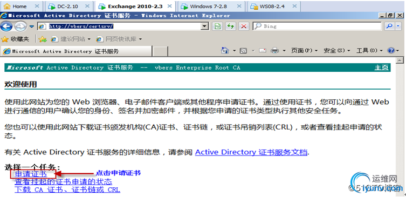Expand the printer dropdown arrow

coord(284,51)
